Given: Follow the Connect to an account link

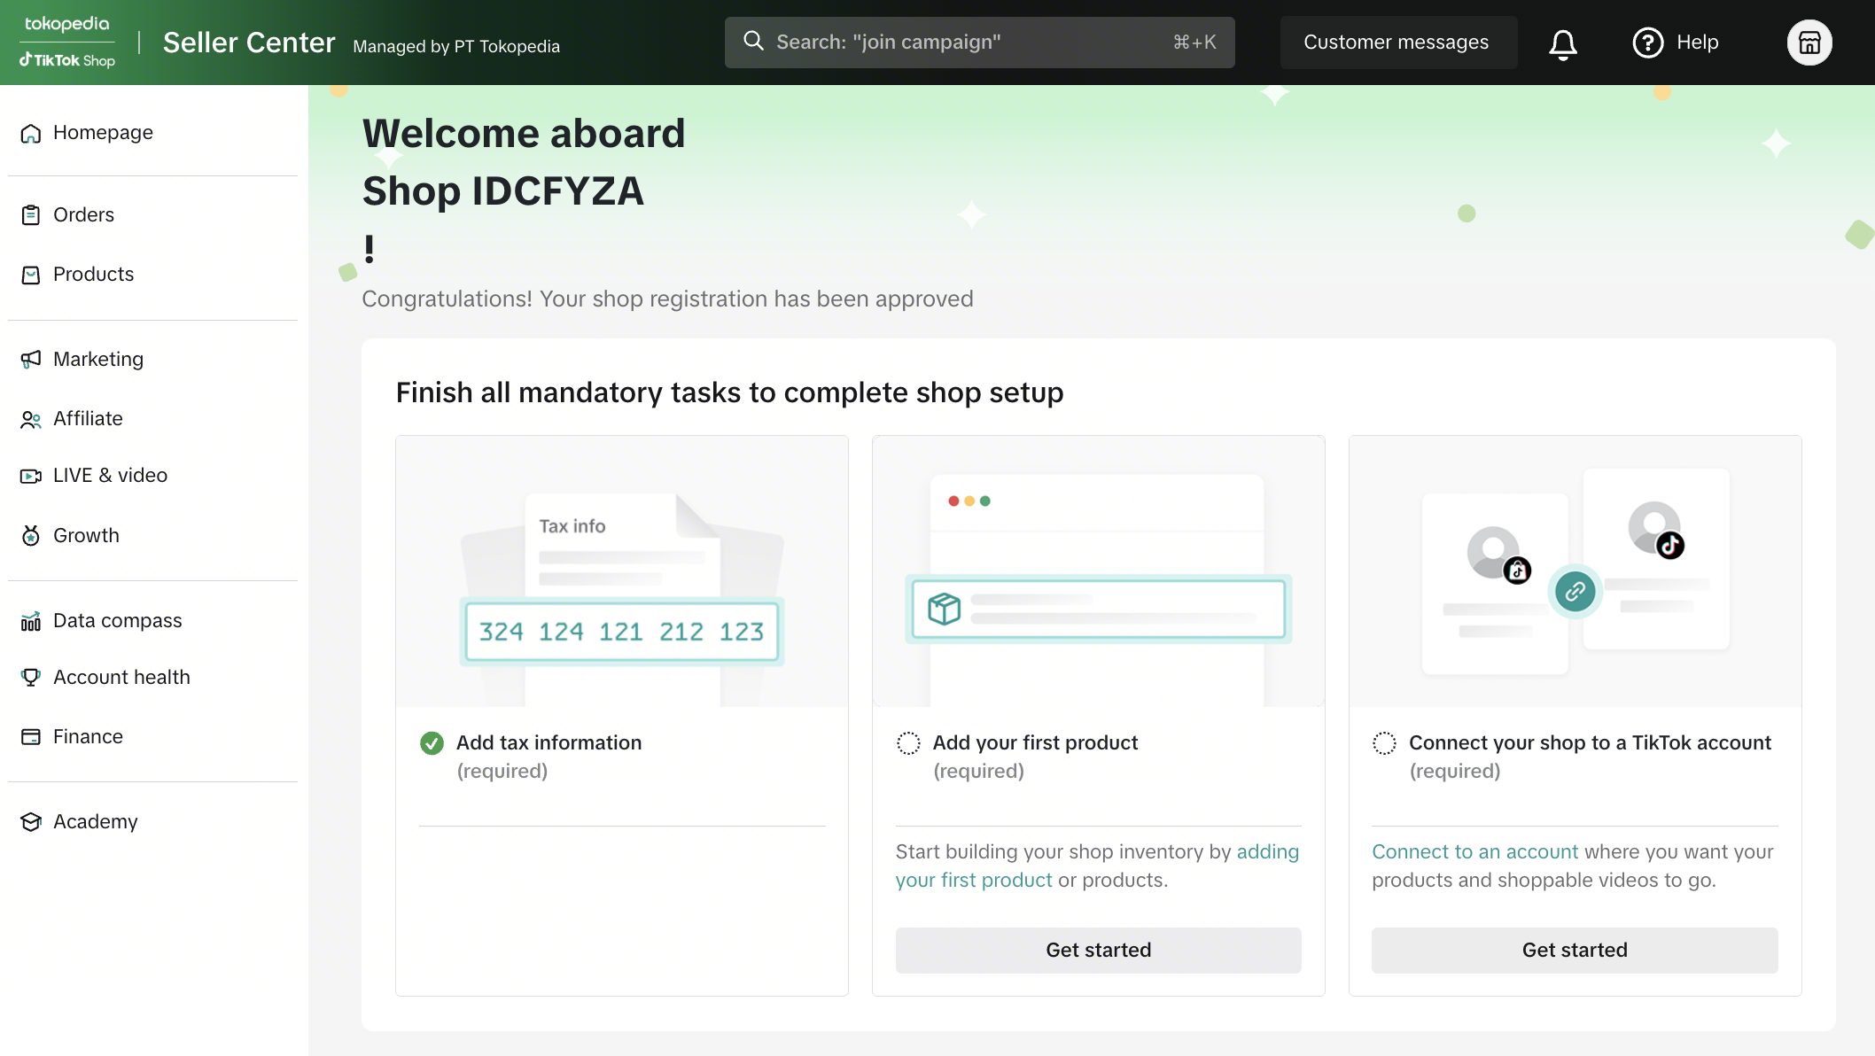Looking at the screenshot, I should click(1474, 851).
